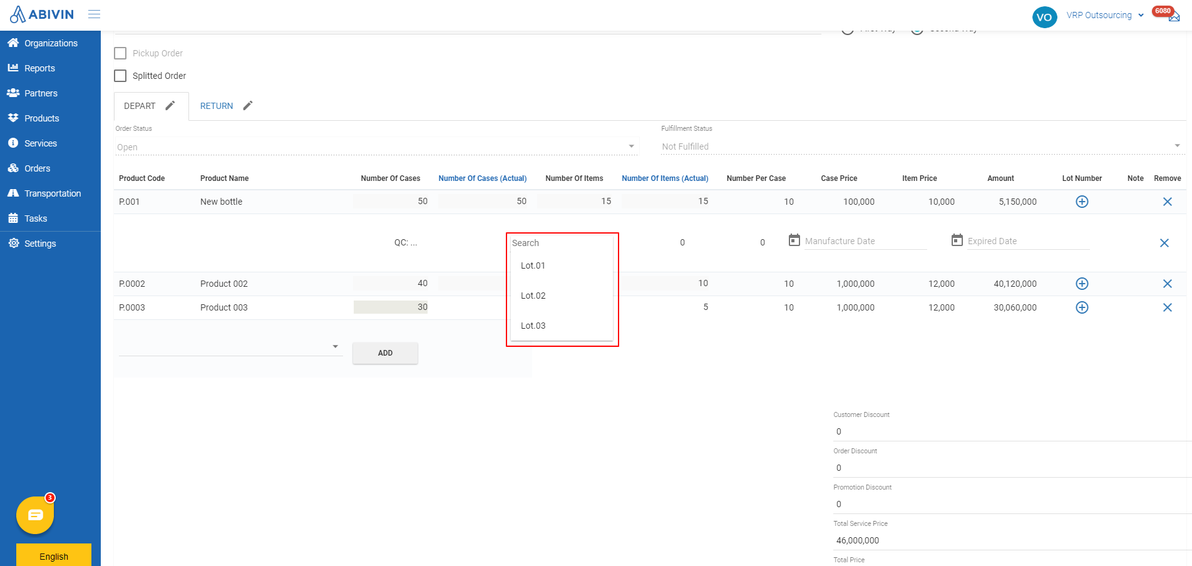Image resolution: width=1192 pixels, height=566 pixels.
Task: Click Number Of Items (Actual) column header
Action: pos(665,178)
